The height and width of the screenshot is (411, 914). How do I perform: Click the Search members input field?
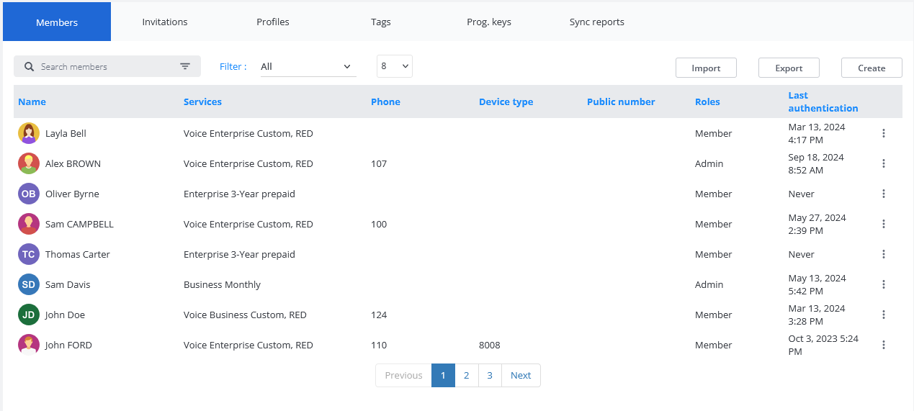pyautogui.click(x=104, y=67)
